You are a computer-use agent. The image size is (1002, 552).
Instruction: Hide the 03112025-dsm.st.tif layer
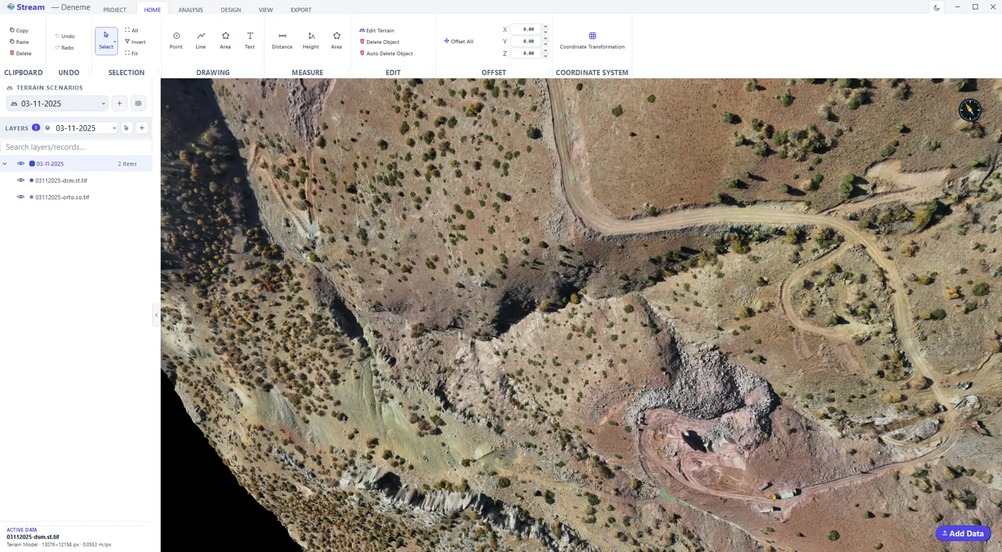(x=21, y=180)
